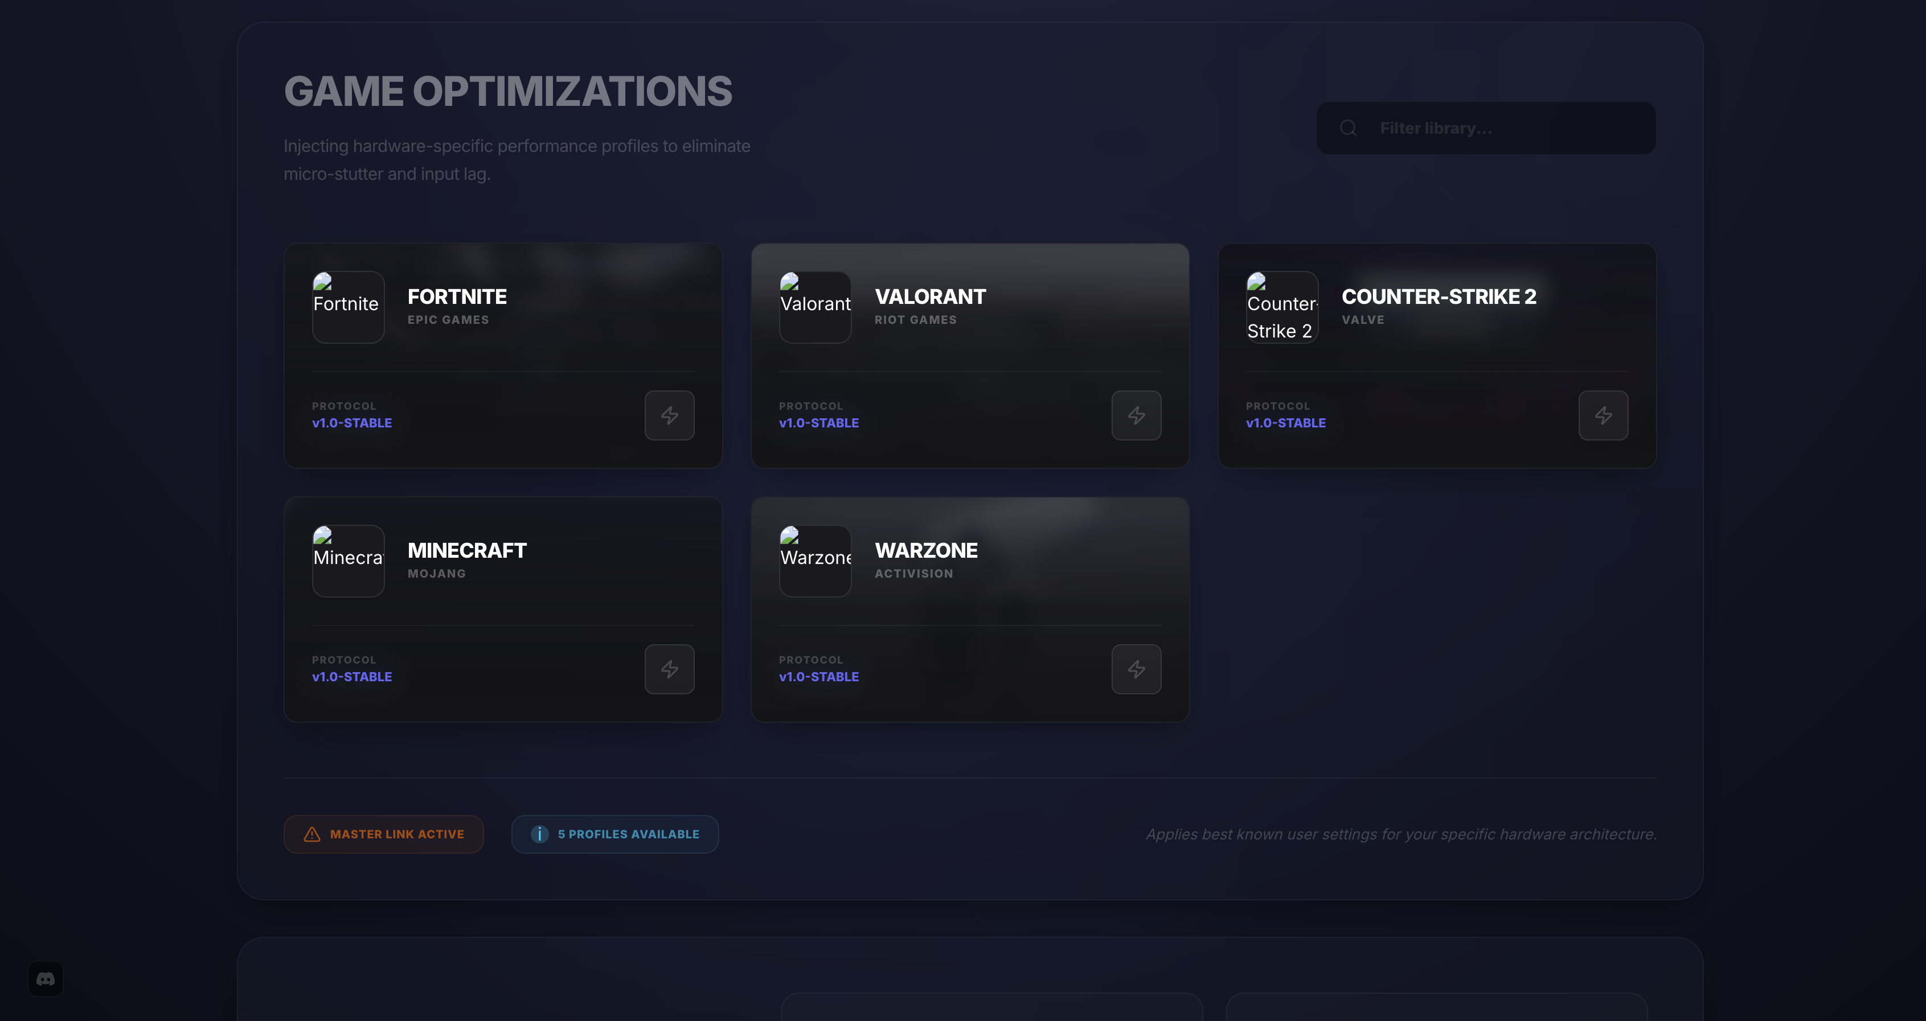
Task: Click Minecraft's v1.0-STABLE protocol value
Action: 351,677
